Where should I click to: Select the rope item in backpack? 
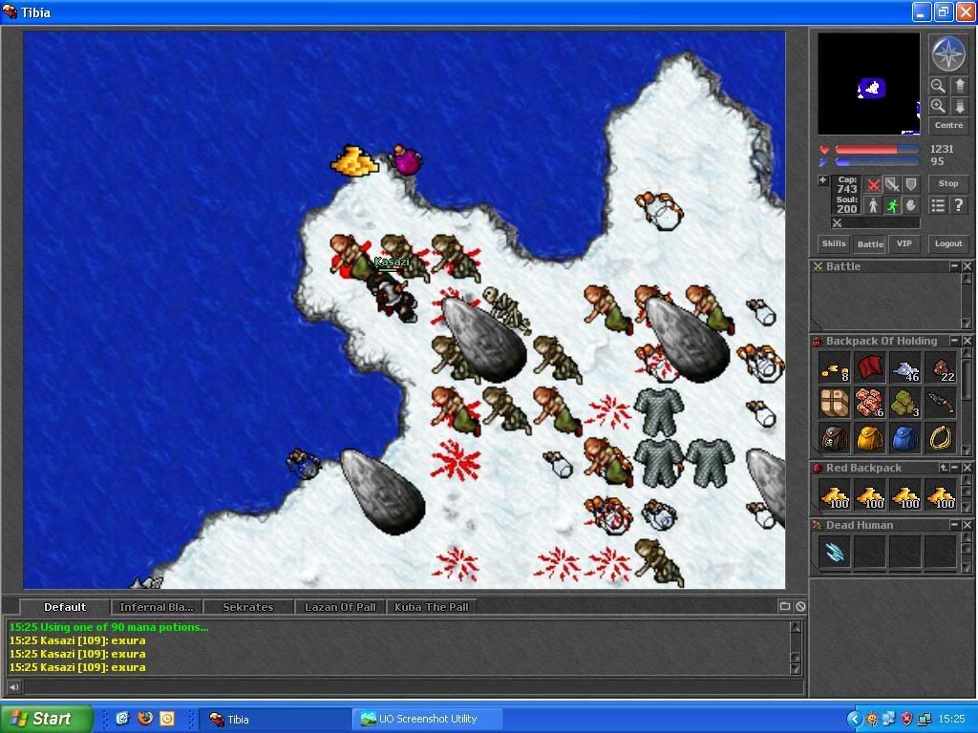(x=941, y=438)
